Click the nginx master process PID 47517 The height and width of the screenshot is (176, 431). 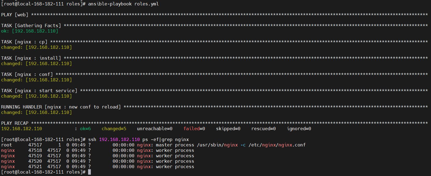(x=35, y=145)
